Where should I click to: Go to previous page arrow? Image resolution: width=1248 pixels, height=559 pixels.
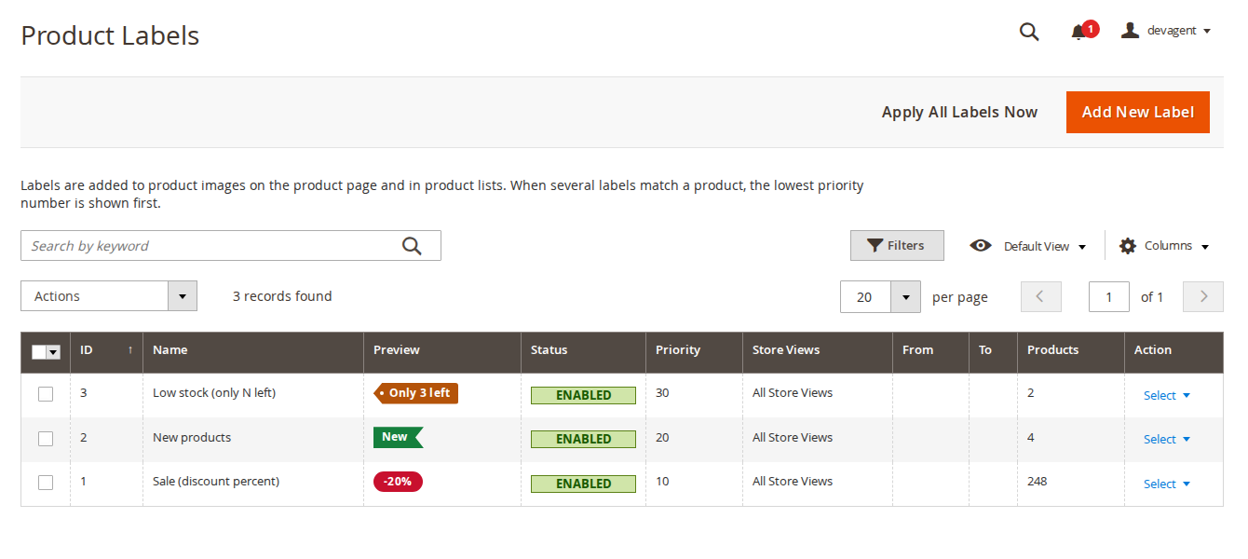click(x=1041, y=297)
